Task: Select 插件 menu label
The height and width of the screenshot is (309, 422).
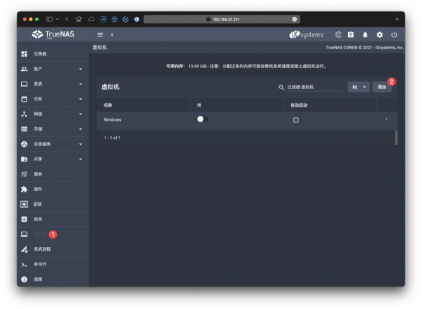Action: [x=38, y=189]
